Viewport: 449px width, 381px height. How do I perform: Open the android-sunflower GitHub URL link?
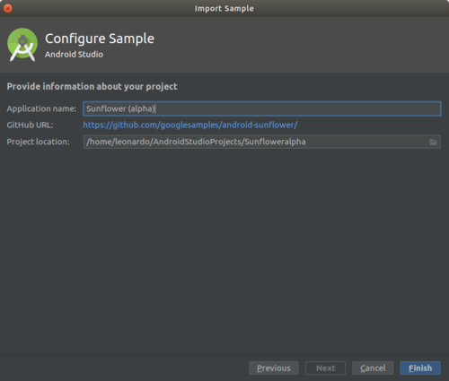(x=190, y=125)
